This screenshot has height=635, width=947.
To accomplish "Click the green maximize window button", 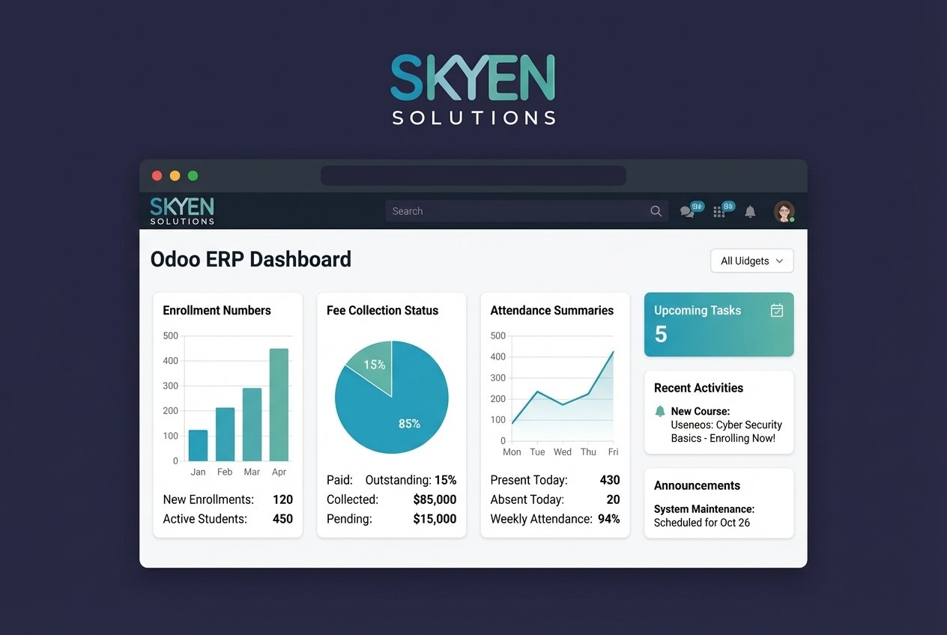I will point(193,176).
